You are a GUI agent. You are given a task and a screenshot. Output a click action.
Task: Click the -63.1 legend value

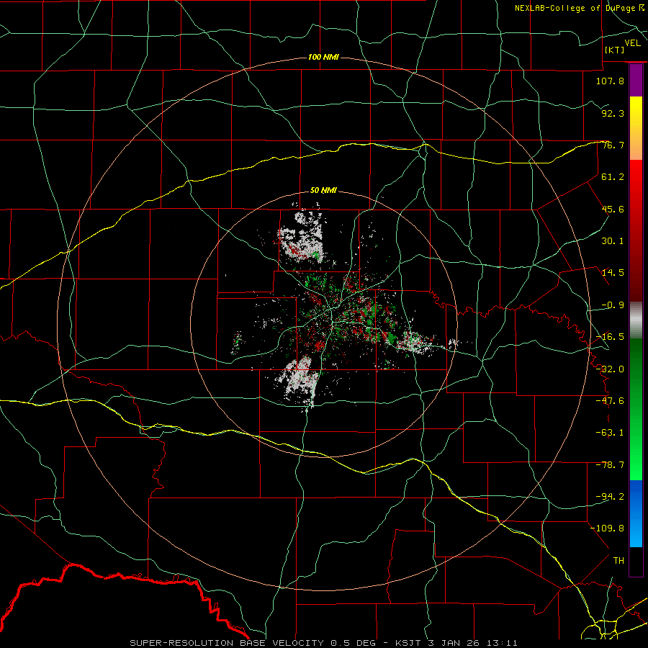click(x=610, y=433)
